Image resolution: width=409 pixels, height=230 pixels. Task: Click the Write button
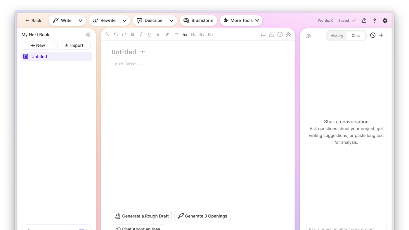click(x=62, y=20)
